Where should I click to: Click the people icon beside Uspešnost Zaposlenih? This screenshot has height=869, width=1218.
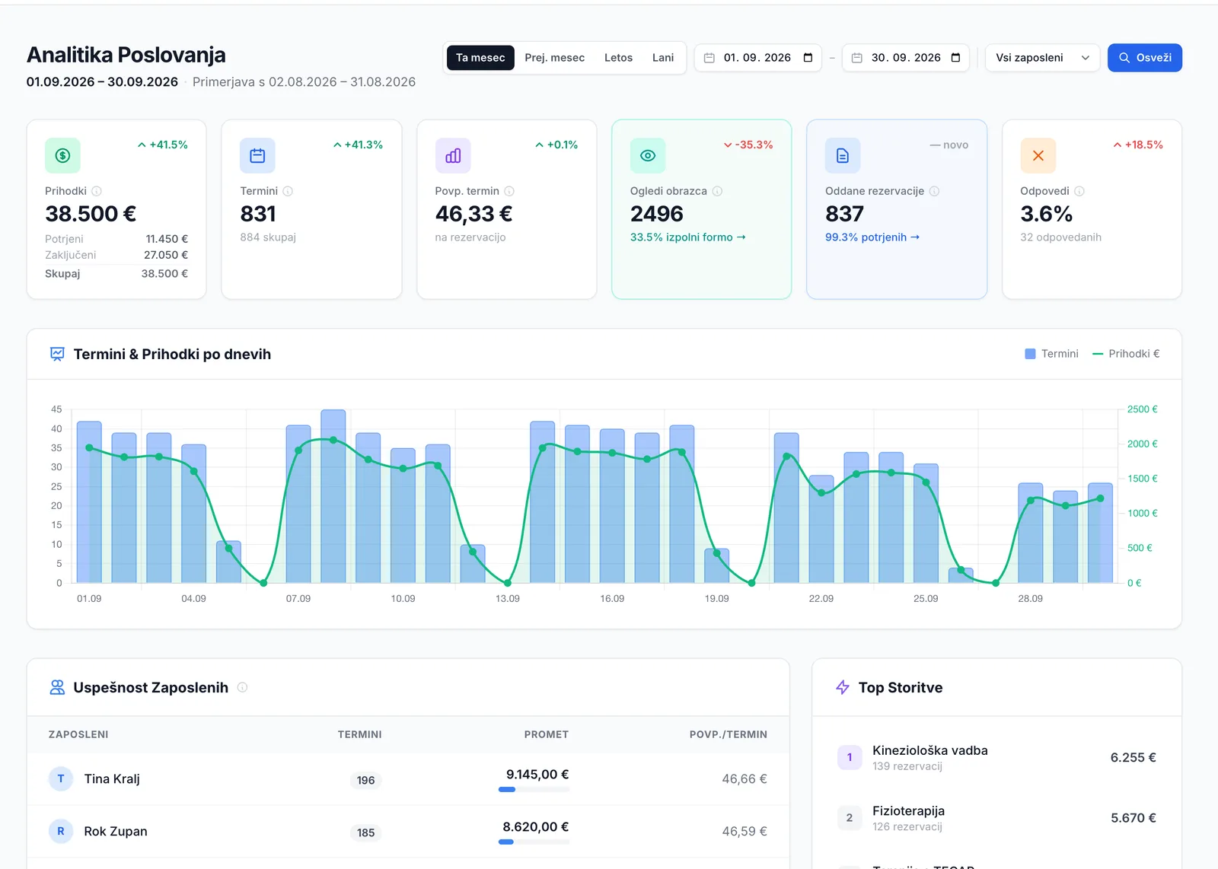click(57, 687)
